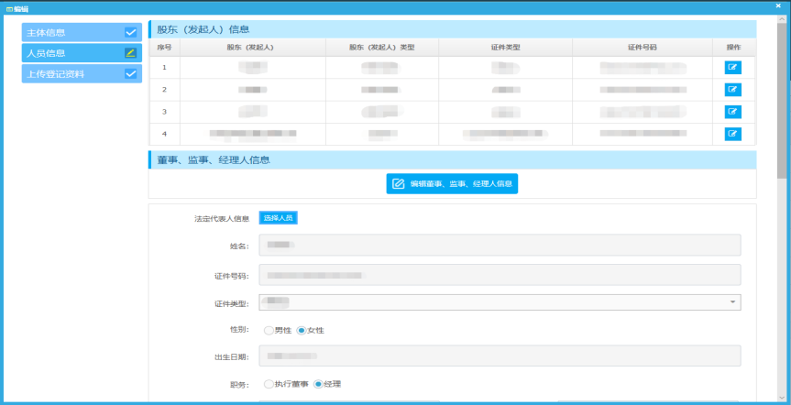Open the 上传登记资料 section
Image resolution: width=791 pixels, height=405 pixels.
click(x=73, y=74)
